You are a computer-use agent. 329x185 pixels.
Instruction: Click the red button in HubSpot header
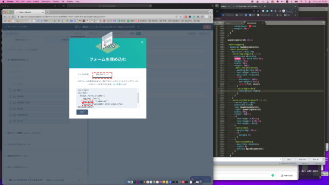207,27
